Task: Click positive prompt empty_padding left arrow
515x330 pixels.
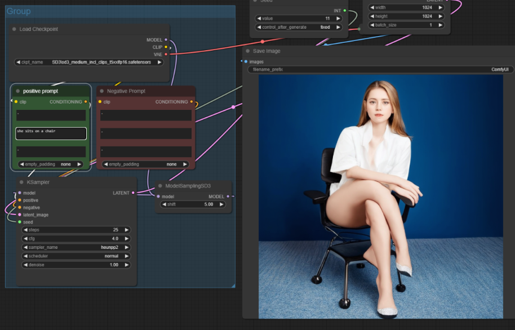Action: tap(22, 164)
